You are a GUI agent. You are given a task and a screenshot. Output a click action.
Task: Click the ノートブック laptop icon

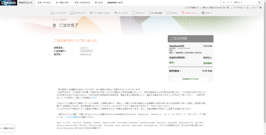pyautogui.click(x=52, y=13)
